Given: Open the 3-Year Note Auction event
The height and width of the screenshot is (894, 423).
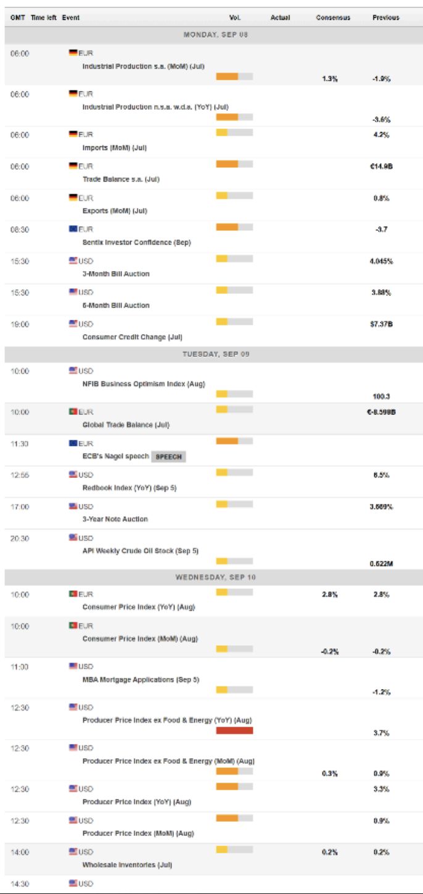Looking at the screenshot, I should coord(115,519).
